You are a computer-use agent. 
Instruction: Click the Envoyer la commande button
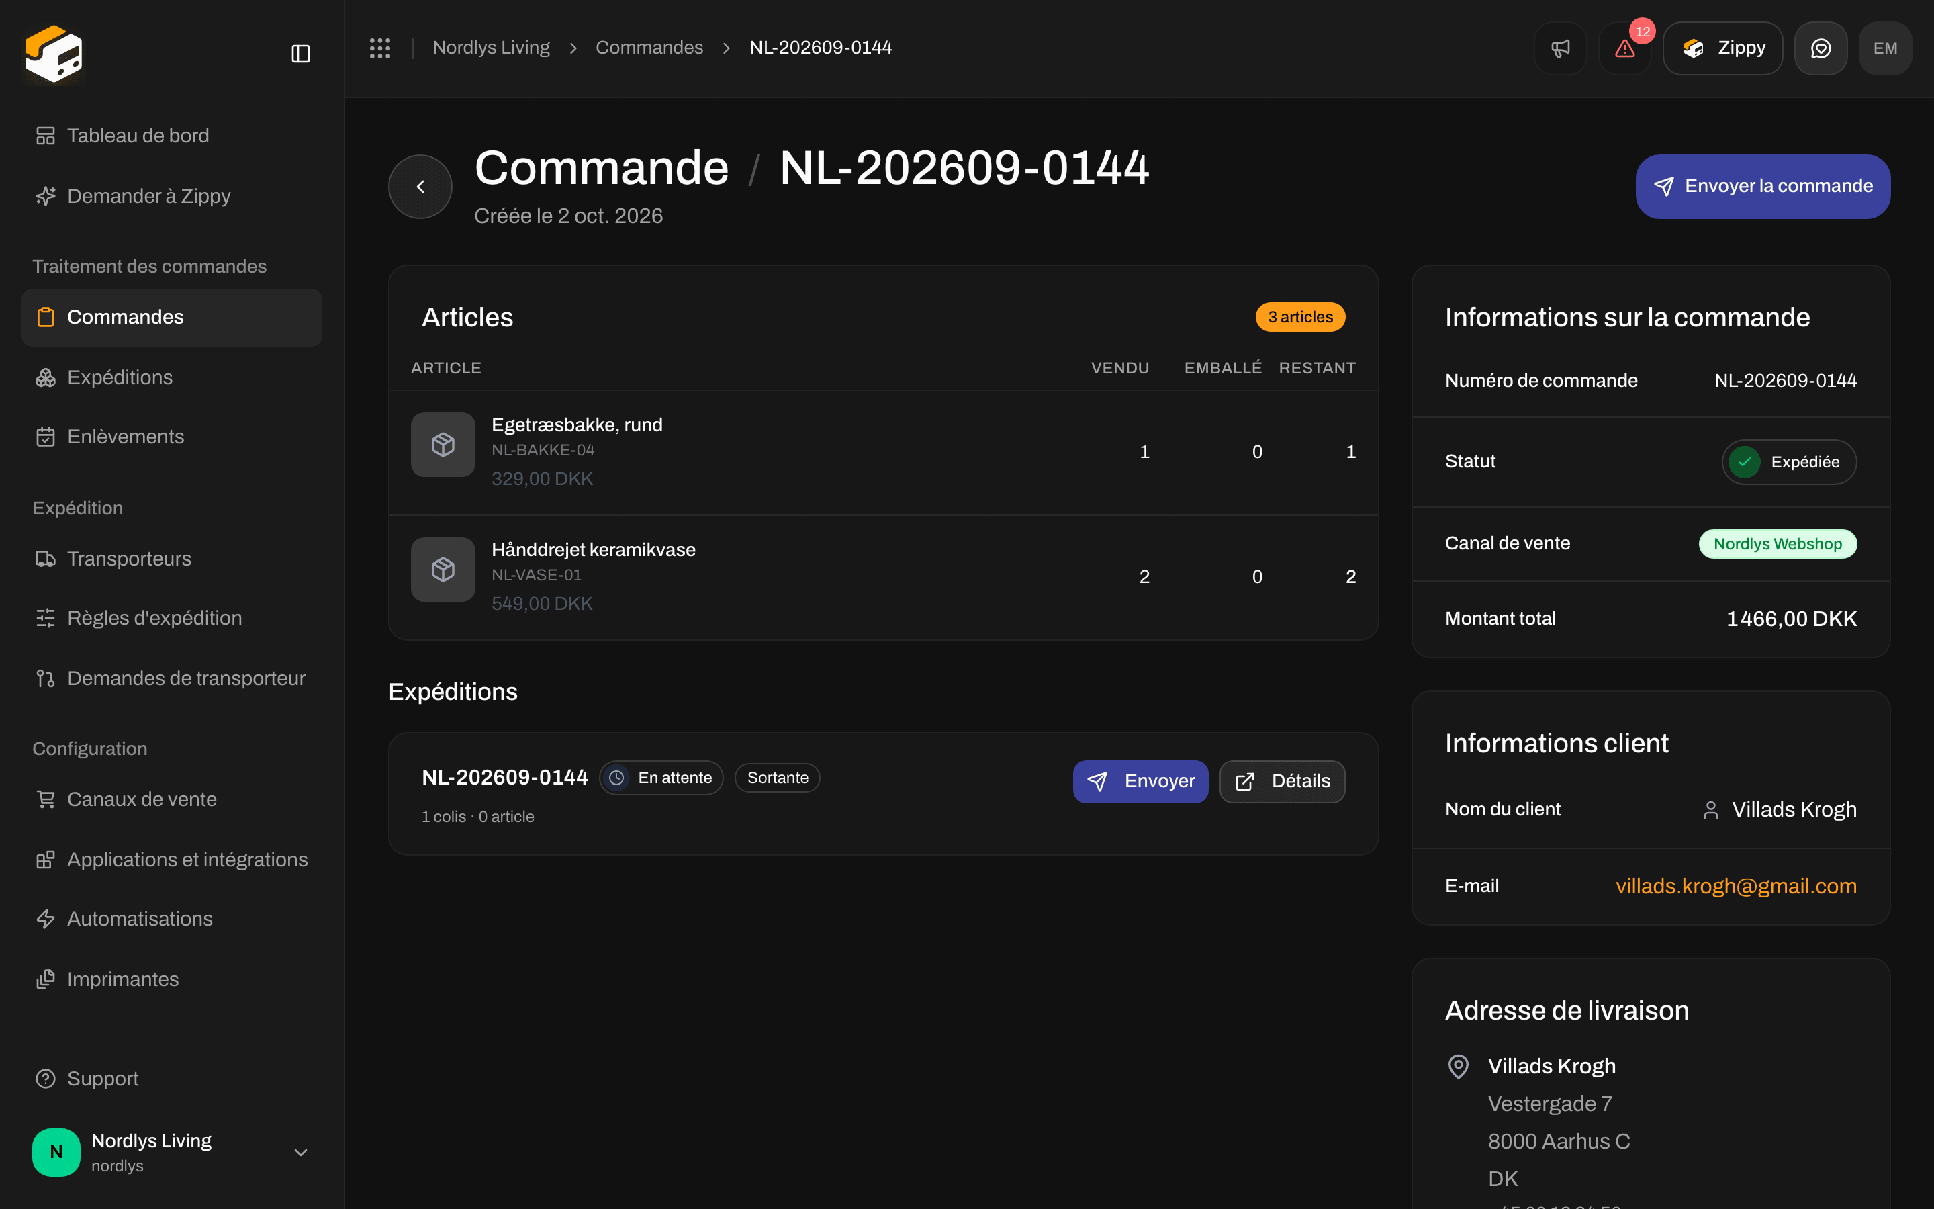[x=1763, y=186]
